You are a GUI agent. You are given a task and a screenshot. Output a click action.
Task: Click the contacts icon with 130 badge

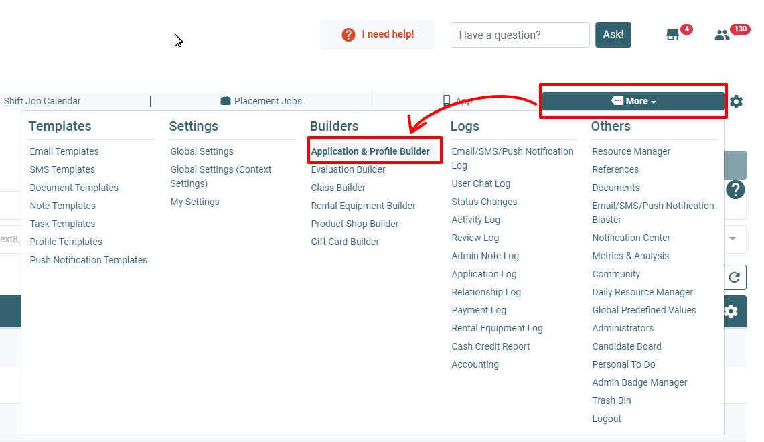tap(722, 34)
